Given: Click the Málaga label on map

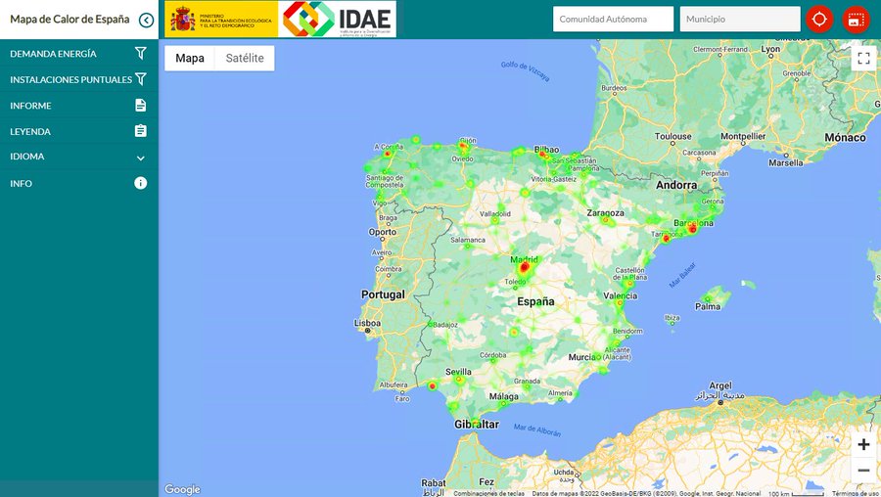Looking at the screenshot, I should pyautogui.click(x=503, y=396).
